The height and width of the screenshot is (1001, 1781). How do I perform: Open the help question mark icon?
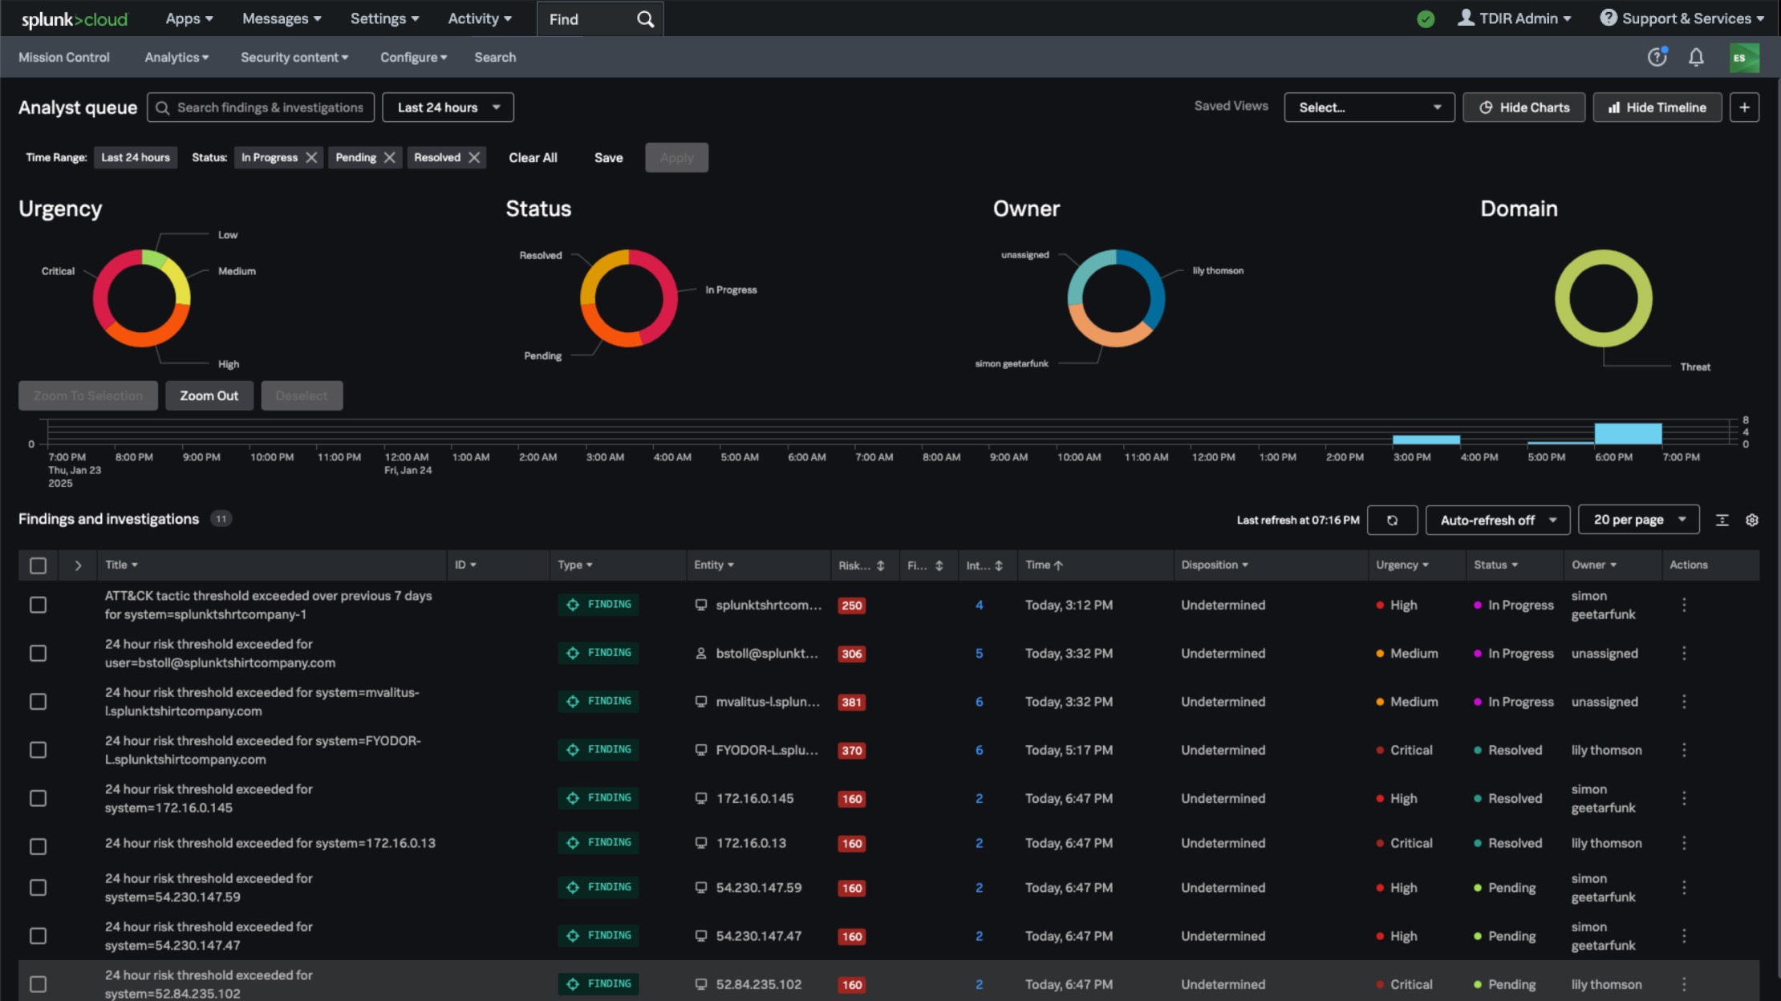coord(1656,57)
